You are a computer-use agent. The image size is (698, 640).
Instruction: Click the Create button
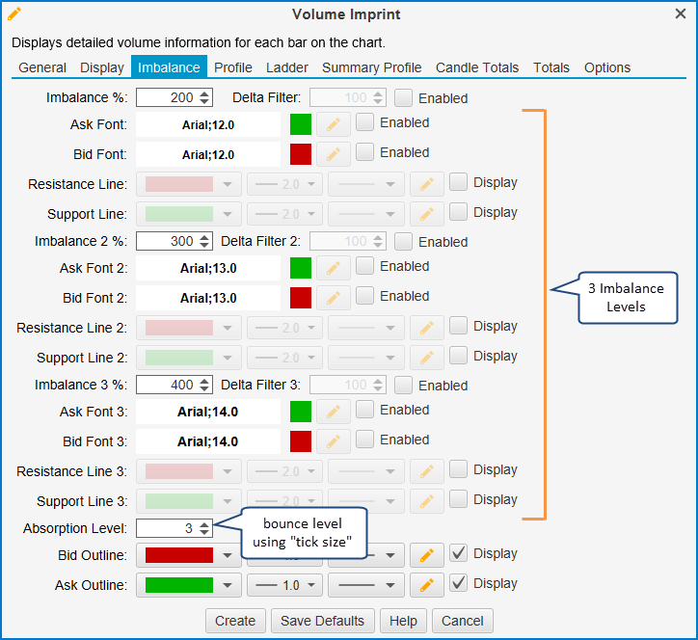pyautogui.click(x=235, y=621)
